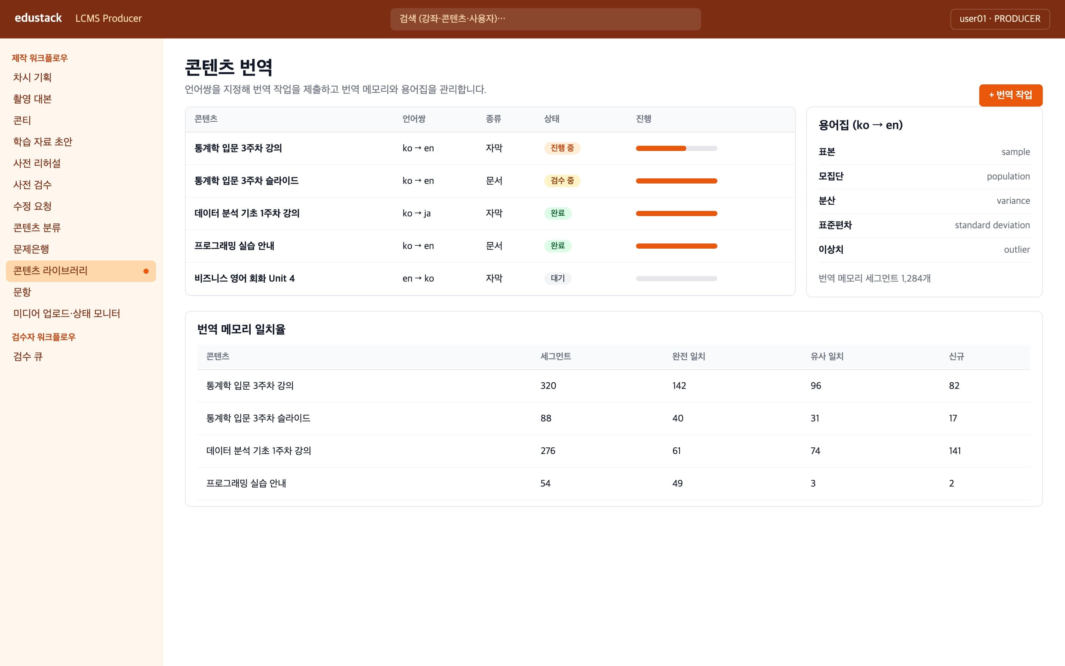This screenshot has height=666, width=1065.
Task: Click the en → ko language pair cell
Action: 418,278
